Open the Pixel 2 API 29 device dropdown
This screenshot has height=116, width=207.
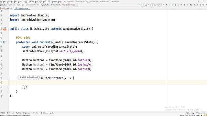(158, 5)
